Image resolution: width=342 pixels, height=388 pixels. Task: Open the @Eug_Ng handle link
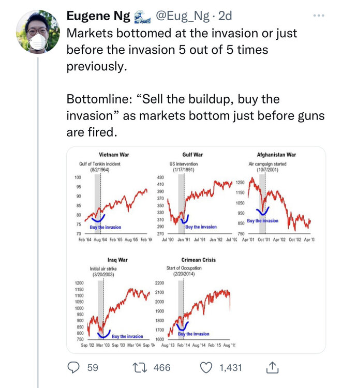point(180,17)
